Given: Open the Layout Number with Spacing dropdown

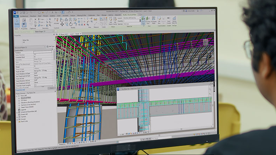Looking at the screenshot, I should pos(132,18).
